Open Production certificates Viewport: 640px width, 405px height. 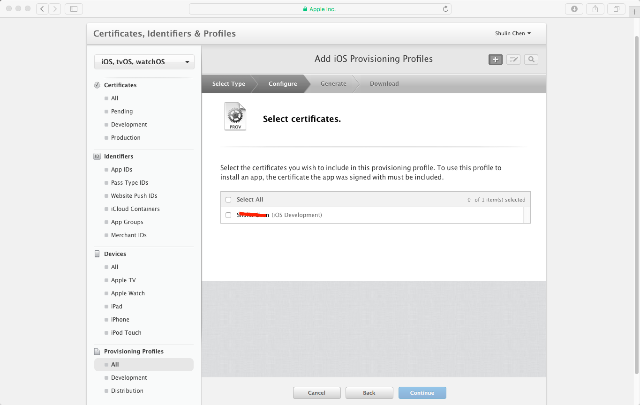(x=126, y=138)
